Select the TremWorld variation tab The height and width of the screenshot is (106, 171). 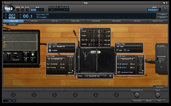96,21
